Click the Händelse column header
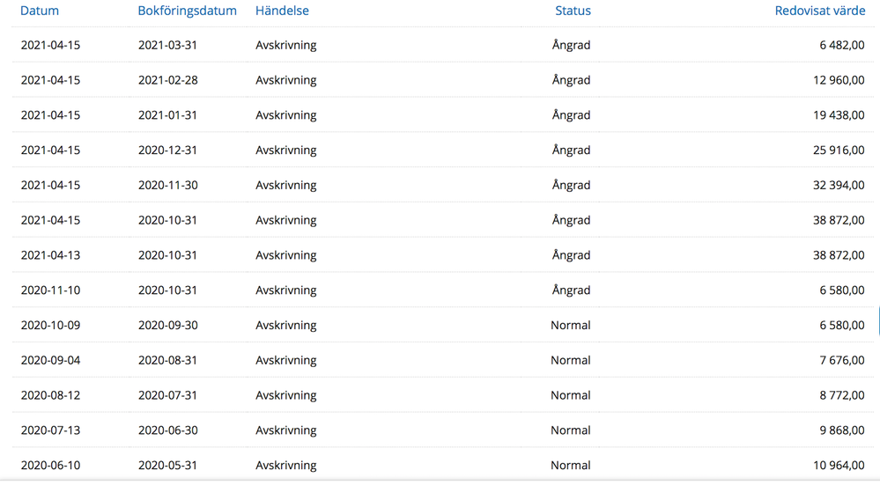The height and width of the screenshot is (485, 880). [x=282, y=11]
